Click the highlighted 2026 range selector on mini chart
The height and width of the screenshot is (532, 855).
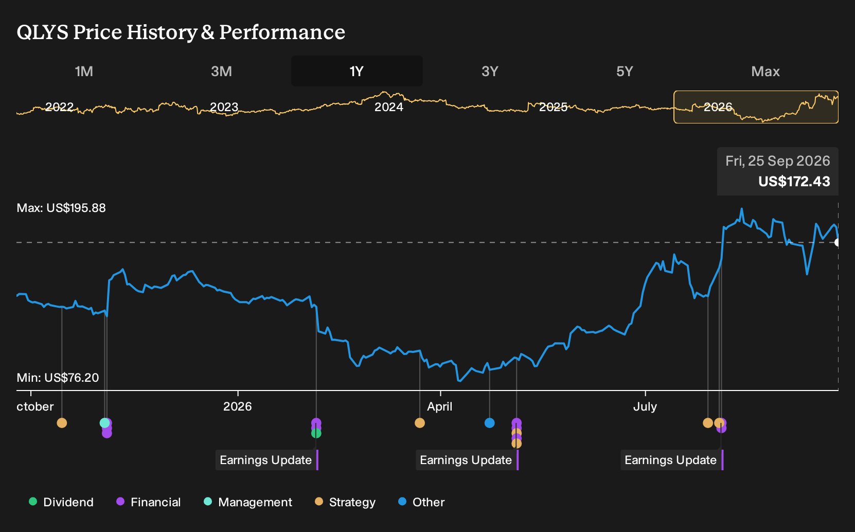tap(756, 107)
